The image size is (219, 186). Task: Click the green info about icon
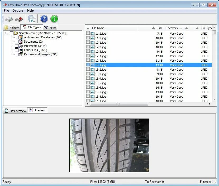click(x=54, y=19)
